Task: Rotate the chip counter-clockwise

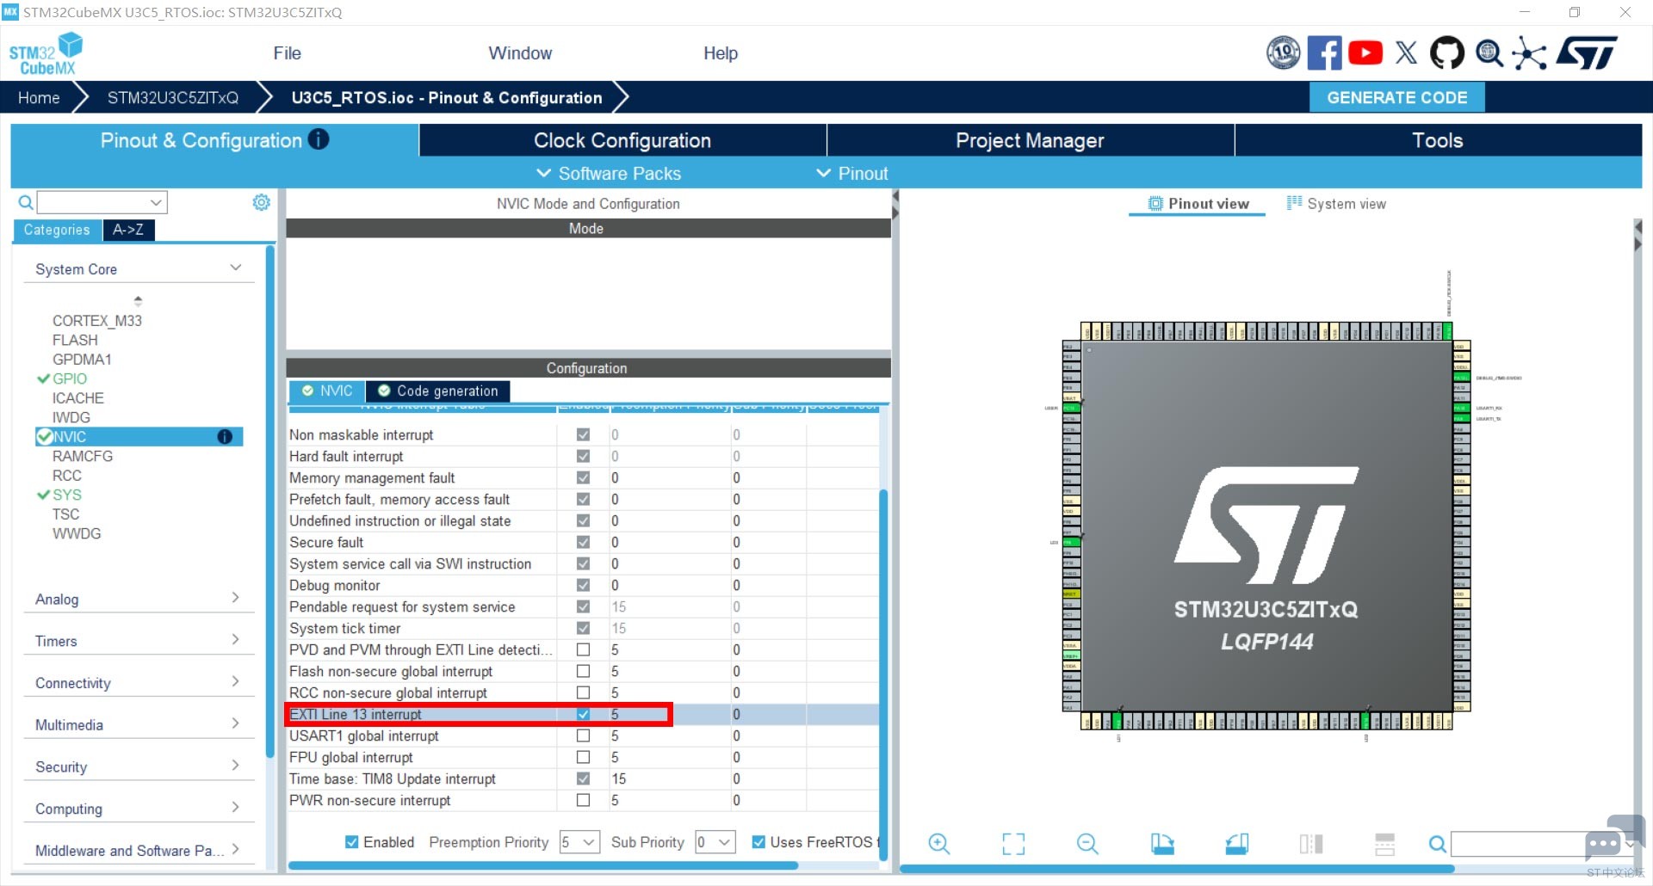Action: pos(1236,844)
